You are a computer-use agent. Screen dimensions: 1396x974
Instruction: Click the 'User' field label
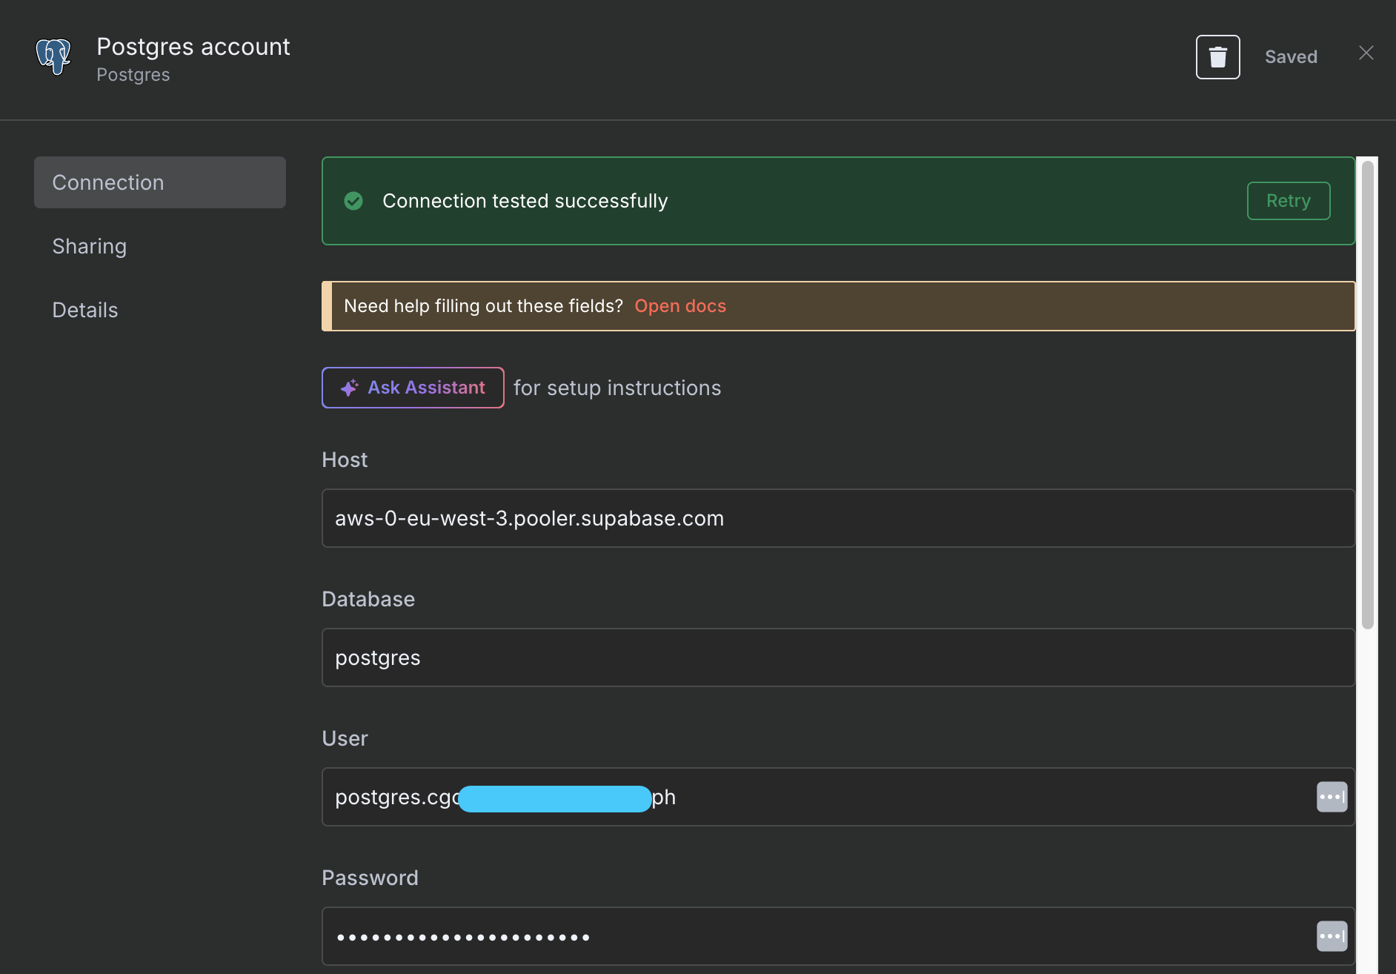345,738
